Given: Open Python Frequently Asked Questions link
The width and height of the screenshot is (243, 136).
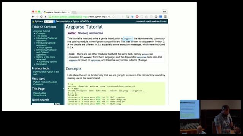Looking at the screenshot, I should 45,83.
